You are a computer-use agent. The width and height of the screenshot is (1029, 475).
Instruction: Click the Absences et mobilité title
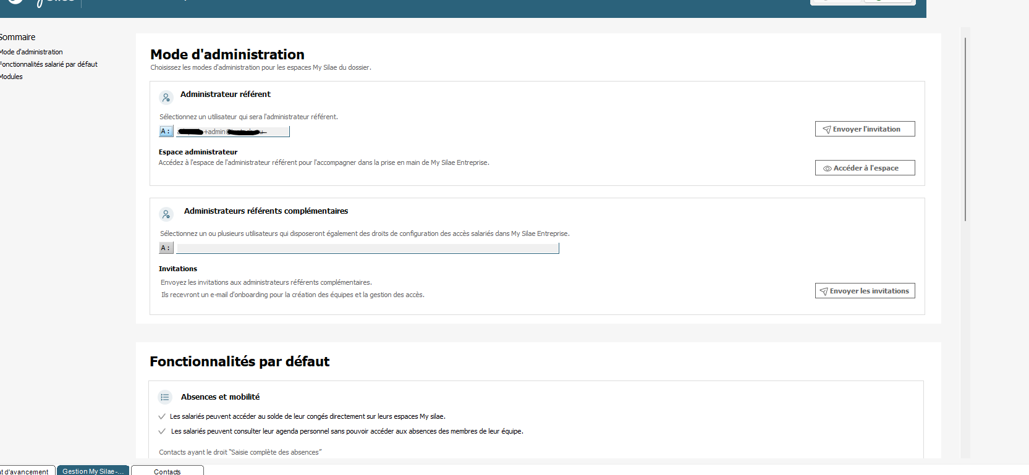(x=221, y=397)
